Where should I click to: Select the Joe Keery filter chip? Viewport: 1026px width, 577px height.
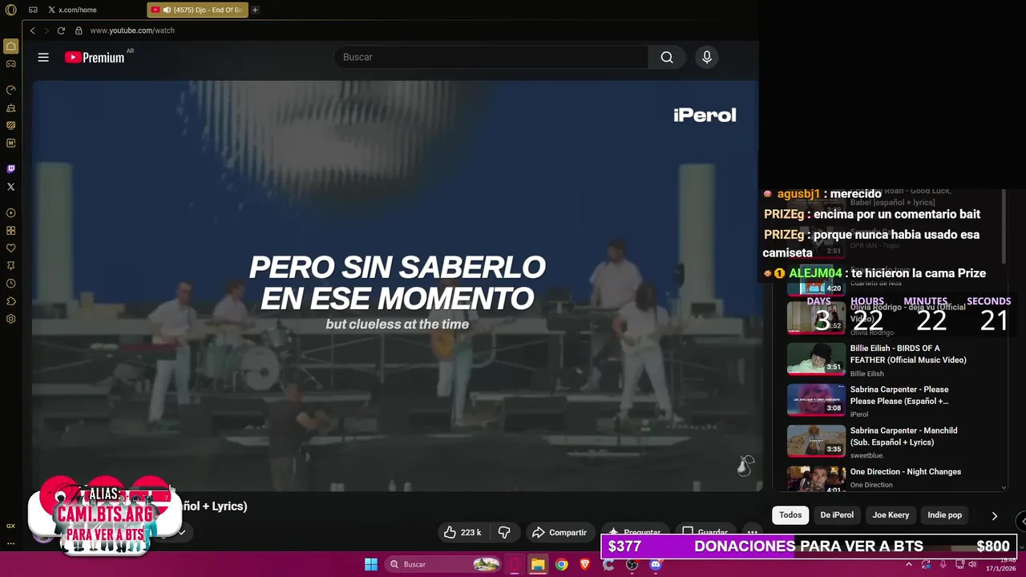click(x=891, y=515)
